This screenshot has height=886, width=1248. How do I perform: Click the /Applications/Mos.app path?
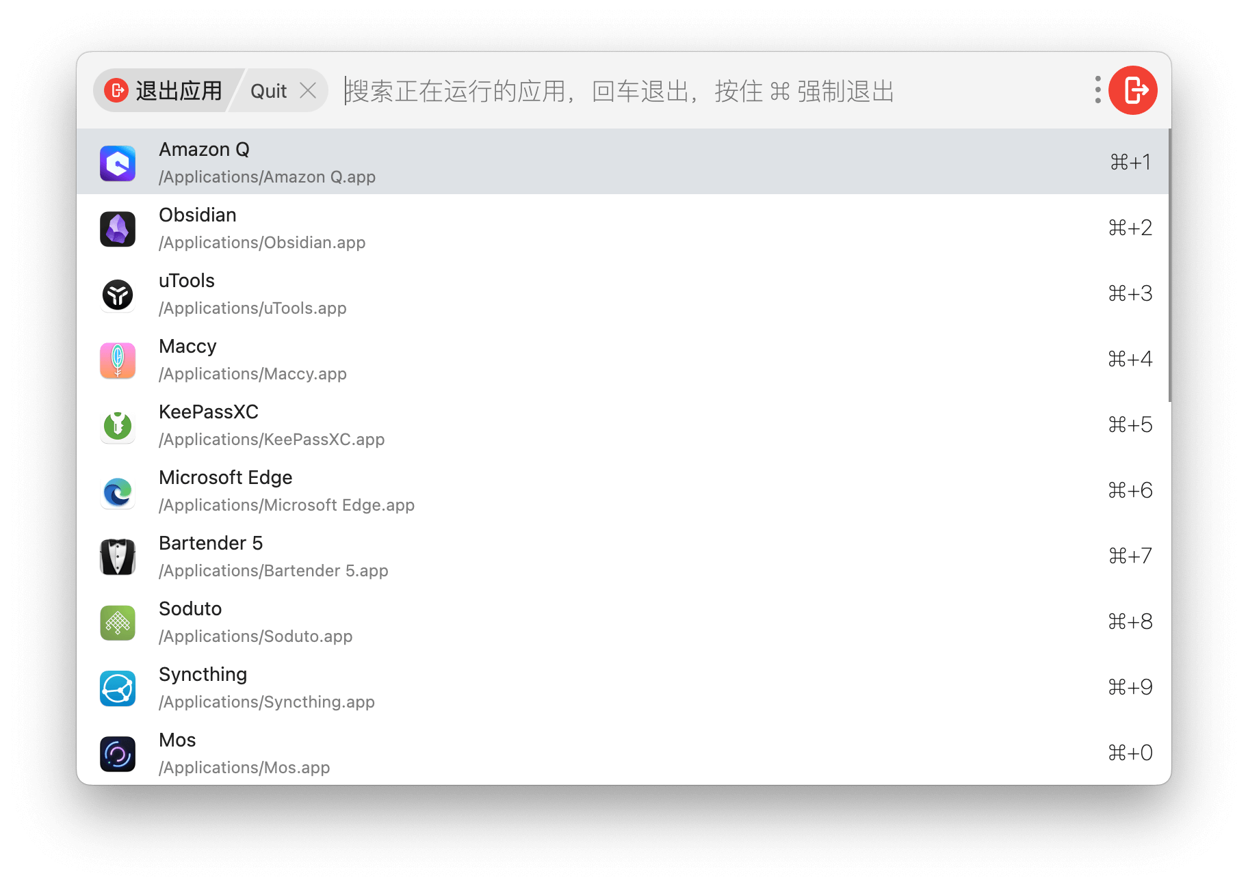(x=244, y=768)
